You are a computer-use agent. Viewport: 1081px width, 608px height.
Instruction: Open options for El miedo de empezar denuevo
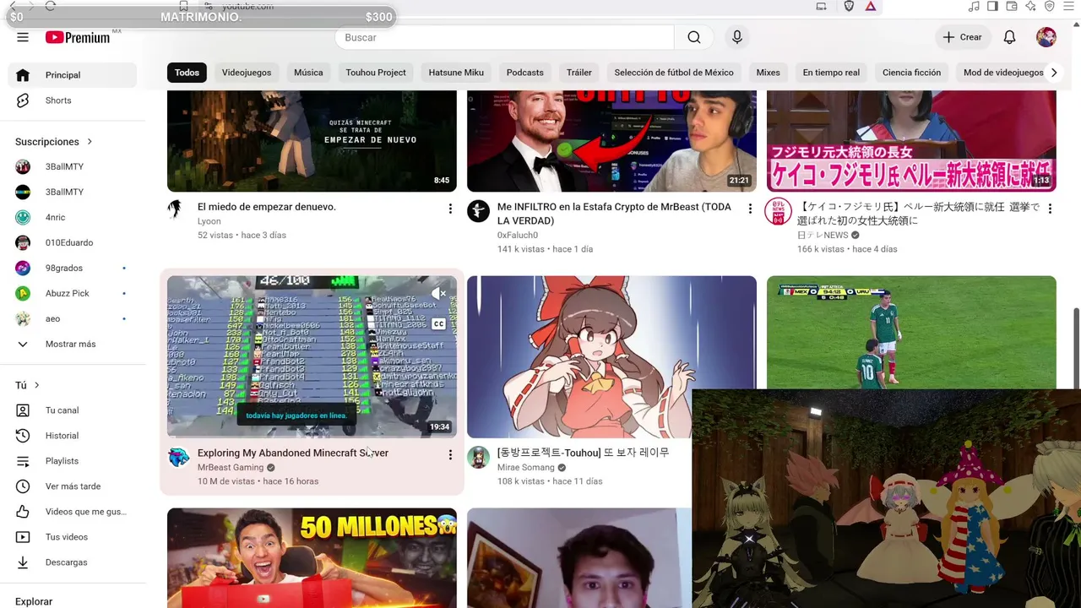pyautogui.click(x=450, y=209)
